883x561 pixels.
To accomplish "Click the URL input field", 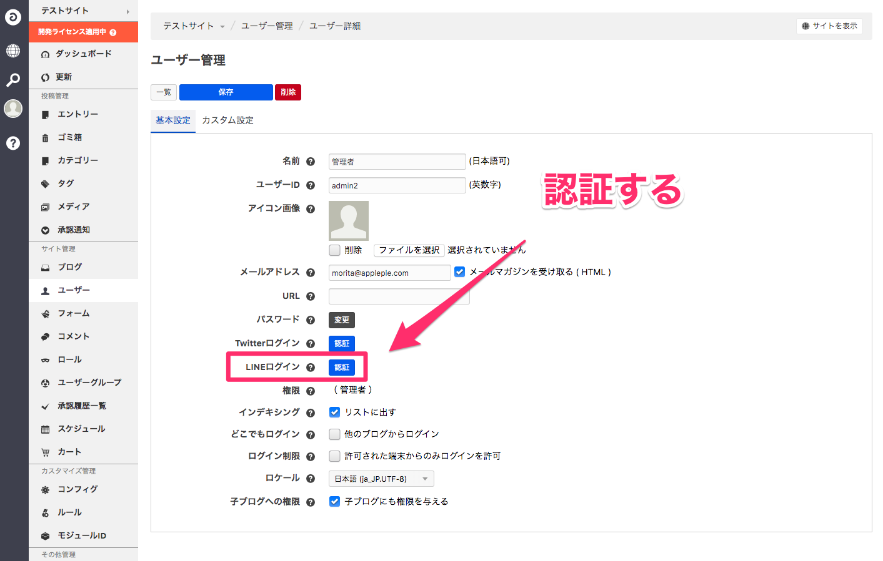I will [399, 296].
